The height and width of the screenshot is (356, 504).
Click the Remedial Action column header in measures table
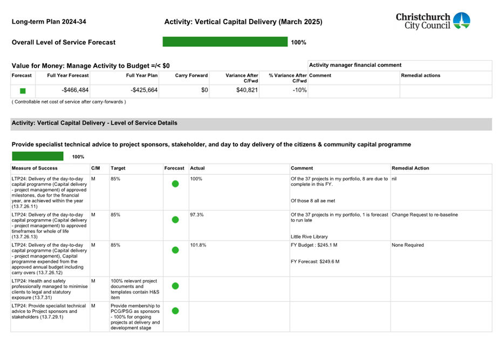(410, 168)
